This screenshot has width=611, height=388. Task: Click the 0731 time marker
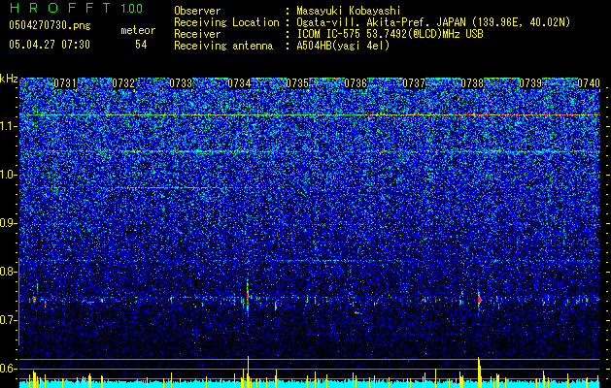point(65,83)
